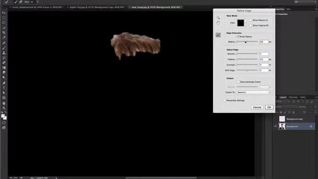This screenshot has width=318, height=179.
Task: Select the Pen tool
Action: [4, 83]
